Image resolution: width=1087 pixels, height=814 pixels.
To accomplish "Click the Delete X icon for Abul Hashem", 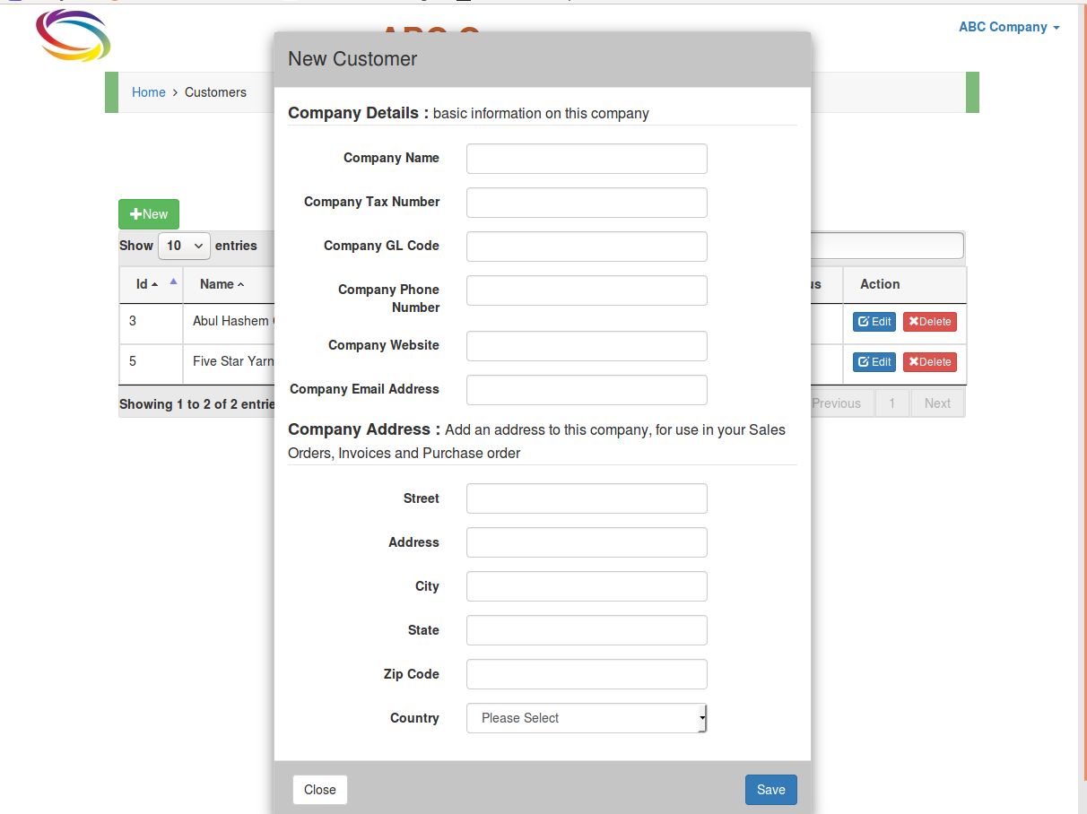I will 912,321.
